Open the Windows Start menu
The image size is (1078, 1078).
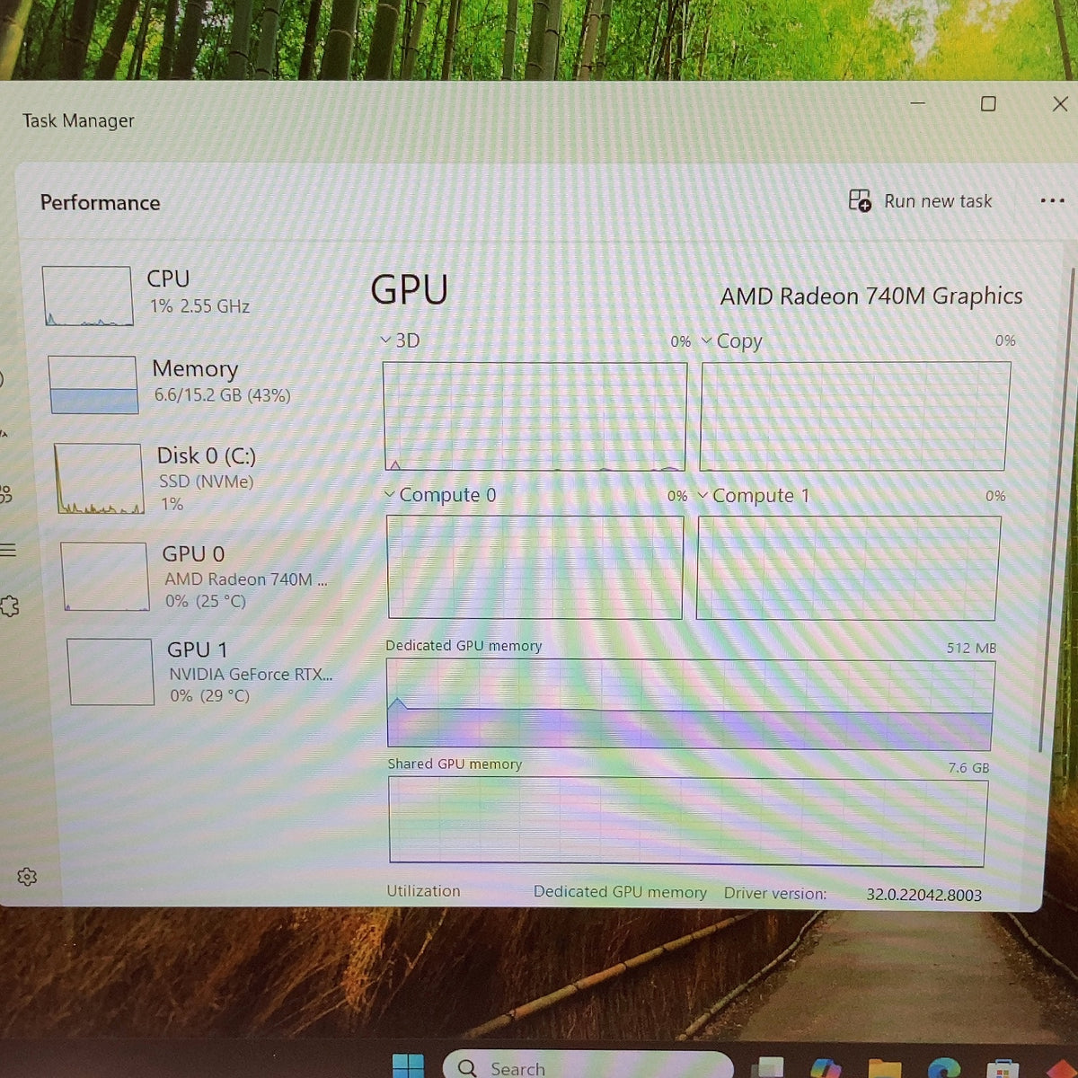point(409,1065)
